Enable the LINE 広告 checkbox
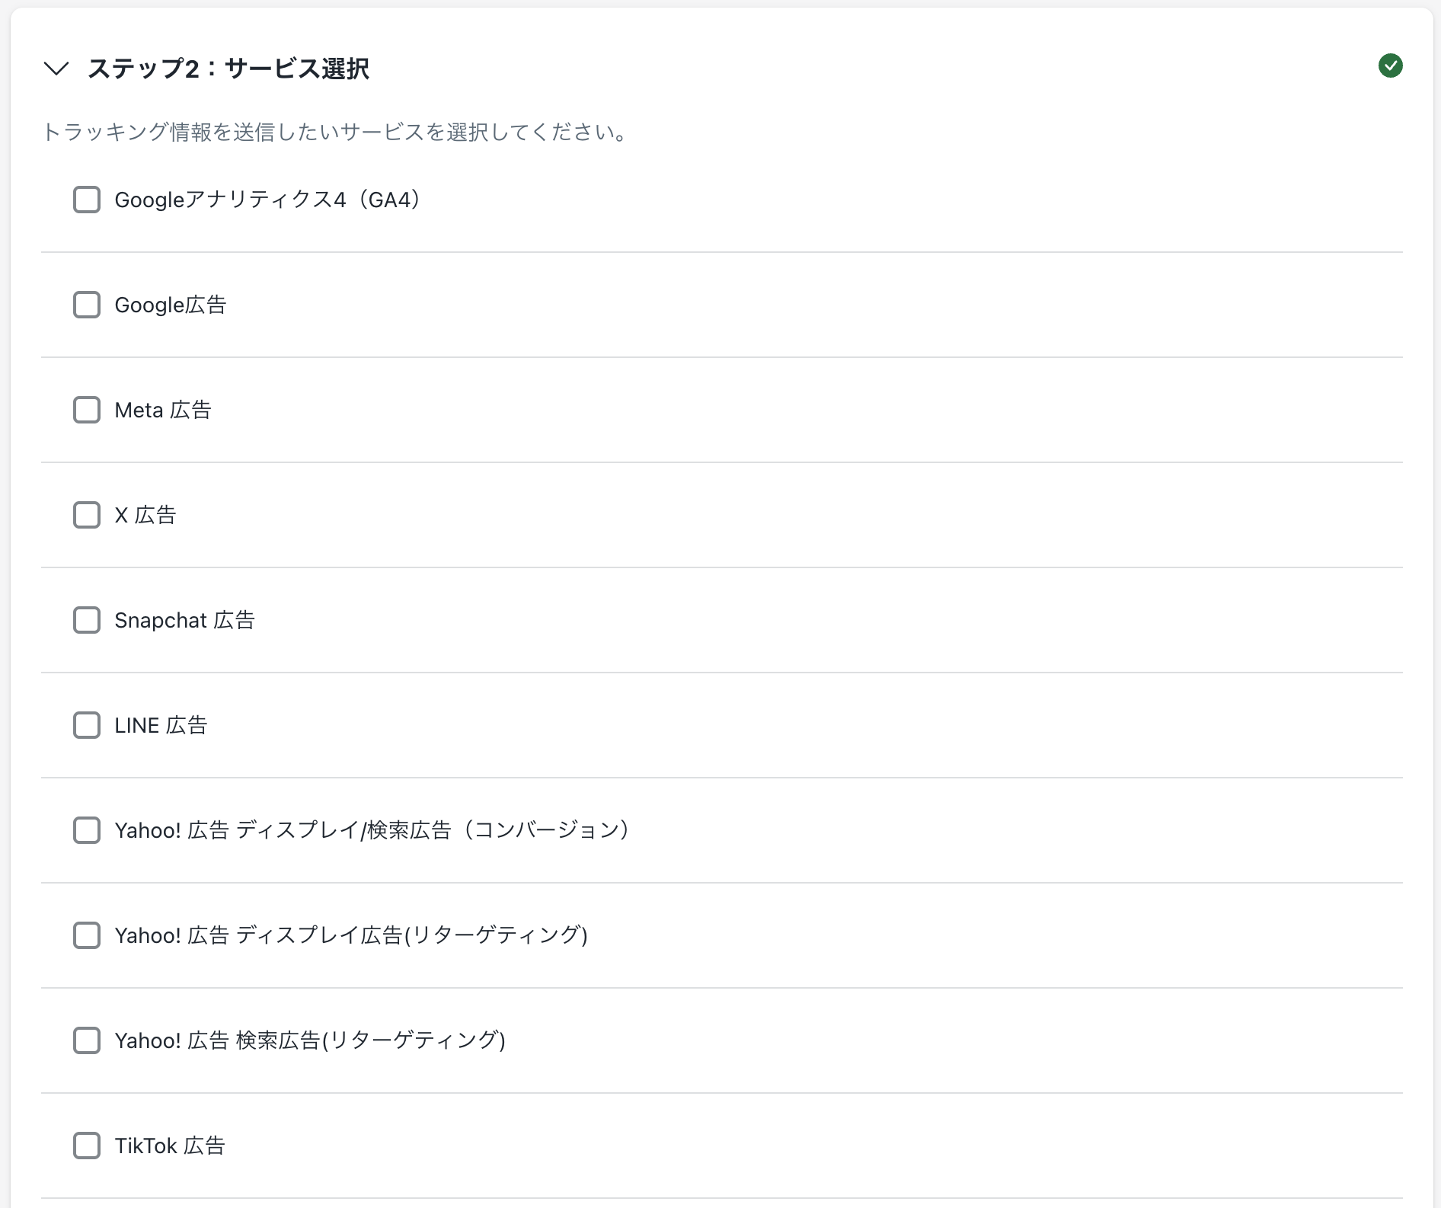Image resolution: width=1441 pixels, height=1208 pixels. tap(87, 725)
